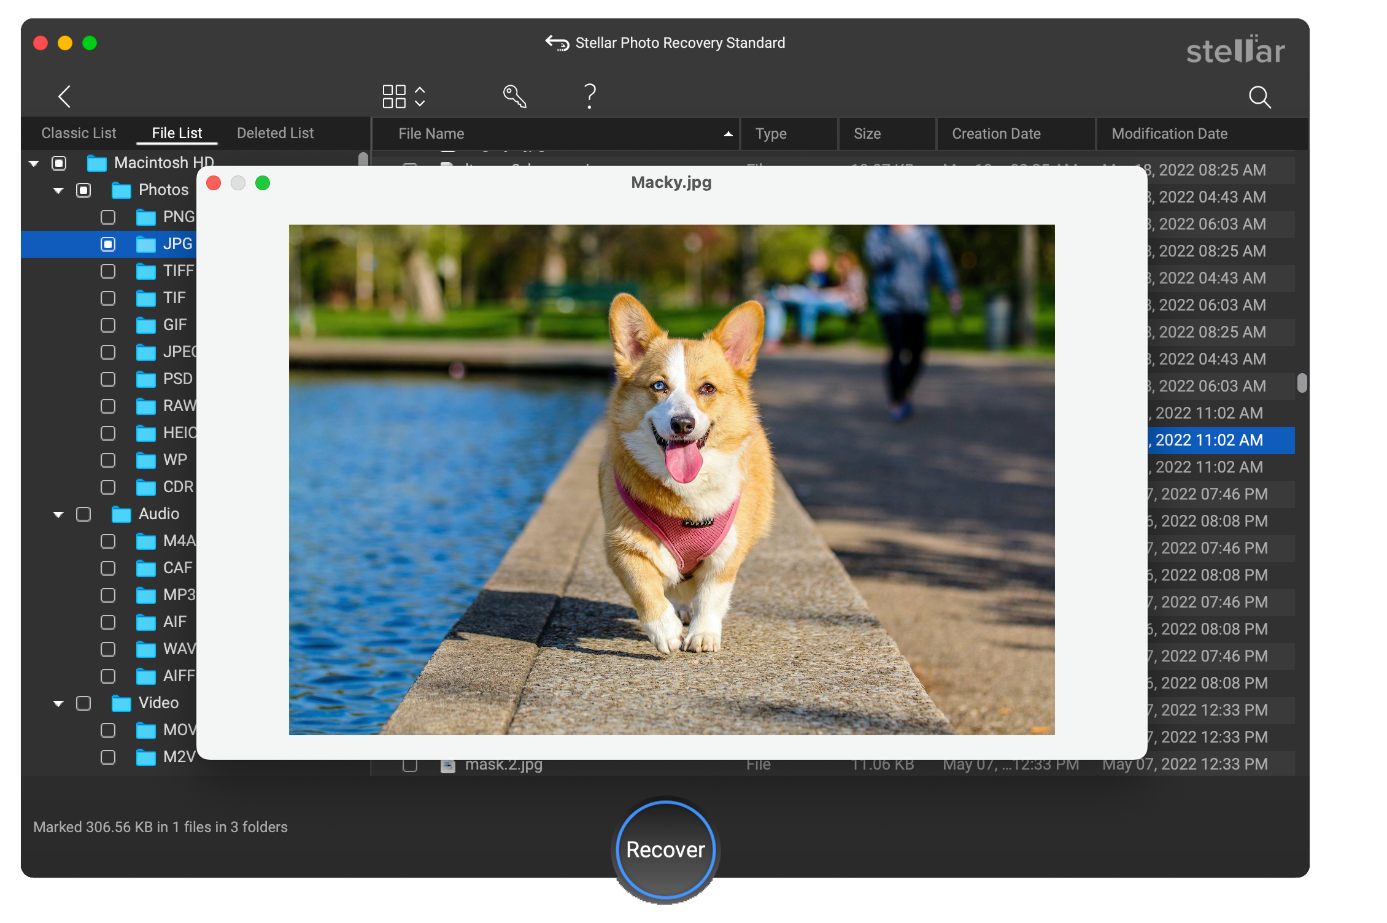
Task: Check the Video folder checkbox
Action: click(83, 703)
